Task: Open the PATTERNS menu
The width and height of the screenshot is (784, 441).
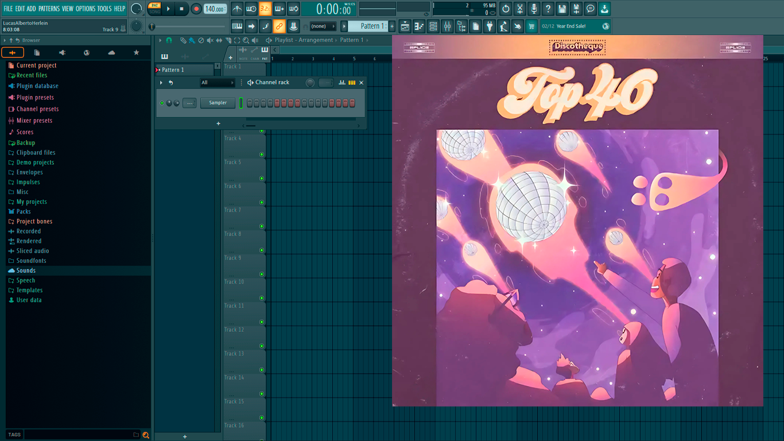Action: [49, 9]
